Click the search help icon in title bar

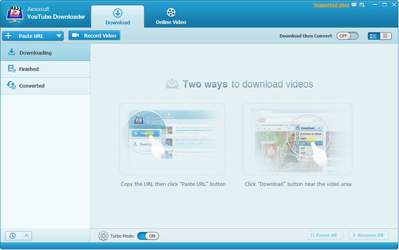pos(362,5)
